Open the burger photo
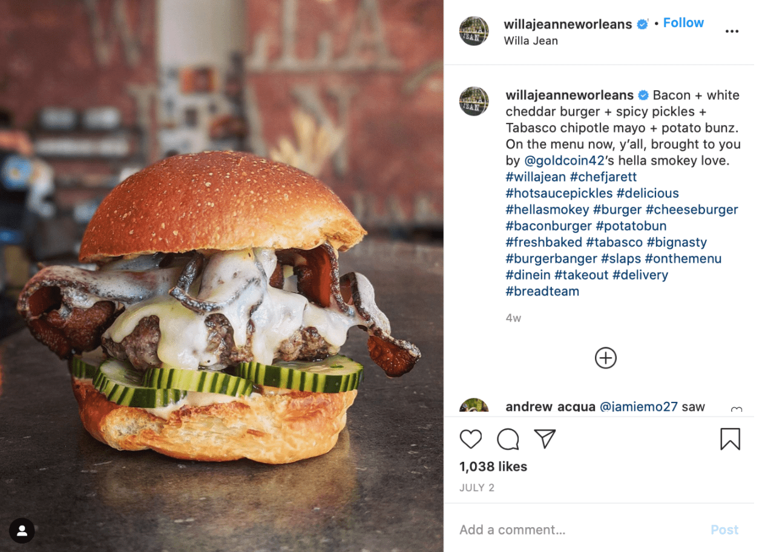Screen dimensions: 765x552 [222, 276]
